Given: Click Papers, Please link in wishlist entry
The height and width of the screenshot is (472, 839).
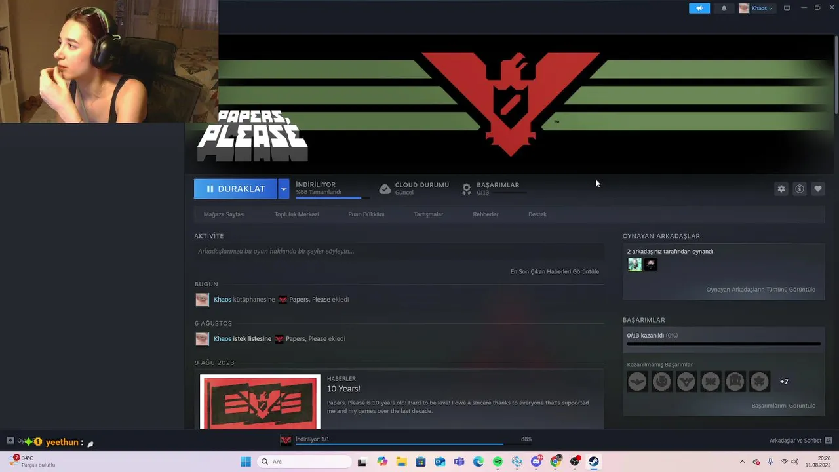Looking at the screenshot, I should click(x=306, y=339).
